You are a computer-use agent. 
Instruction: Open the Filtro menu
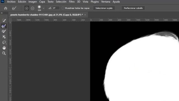tap(72, 2)
